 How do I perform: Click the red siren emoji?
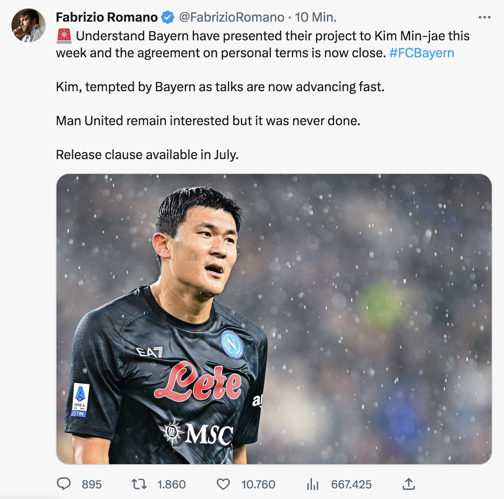(64, 36)
